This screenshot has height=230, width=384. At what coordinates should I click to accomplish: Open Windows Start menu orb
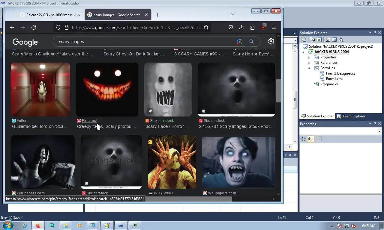[8, 225]
